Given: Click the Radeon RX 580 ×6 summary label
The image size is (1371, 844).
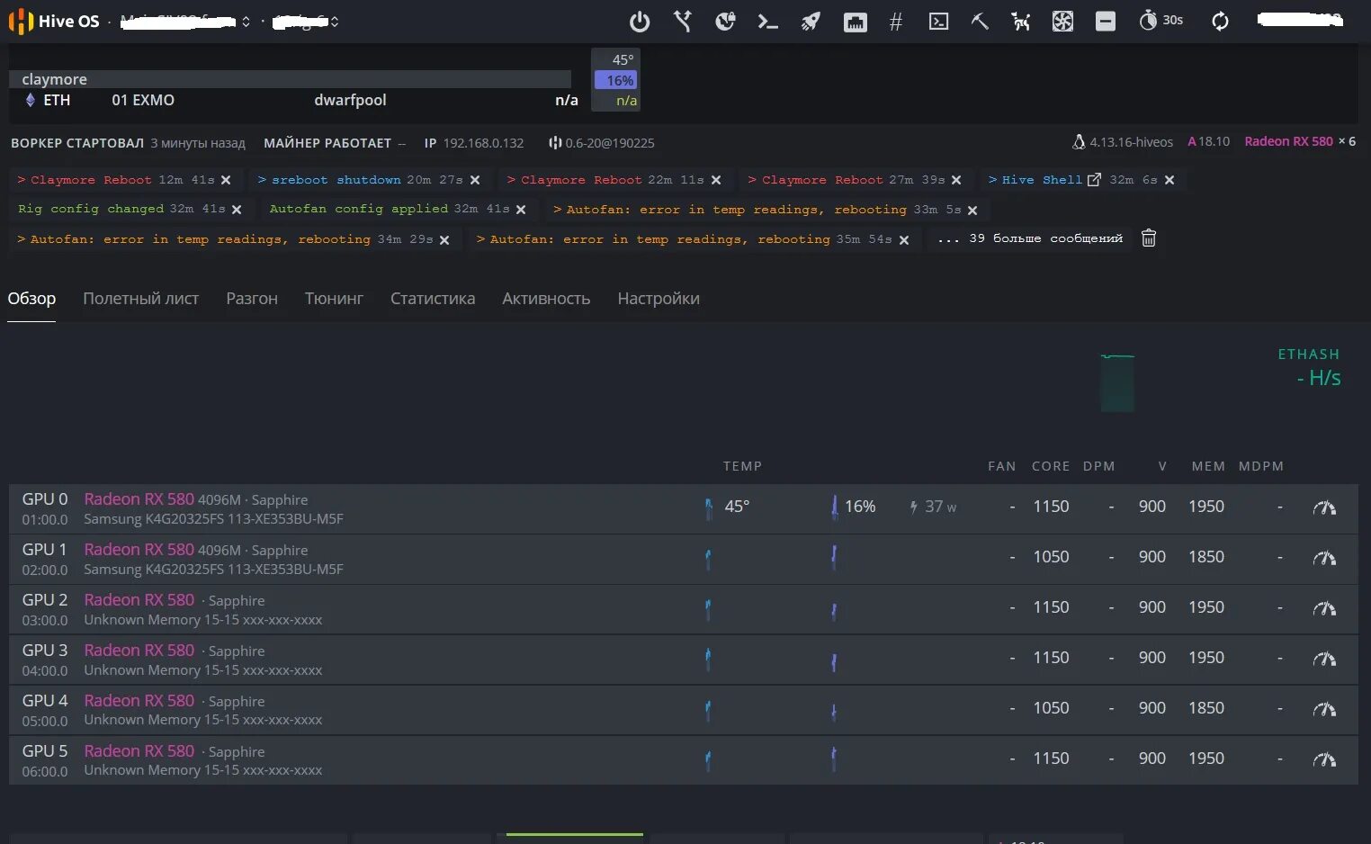Looking at the screenshot, I should pos(1300,141).
